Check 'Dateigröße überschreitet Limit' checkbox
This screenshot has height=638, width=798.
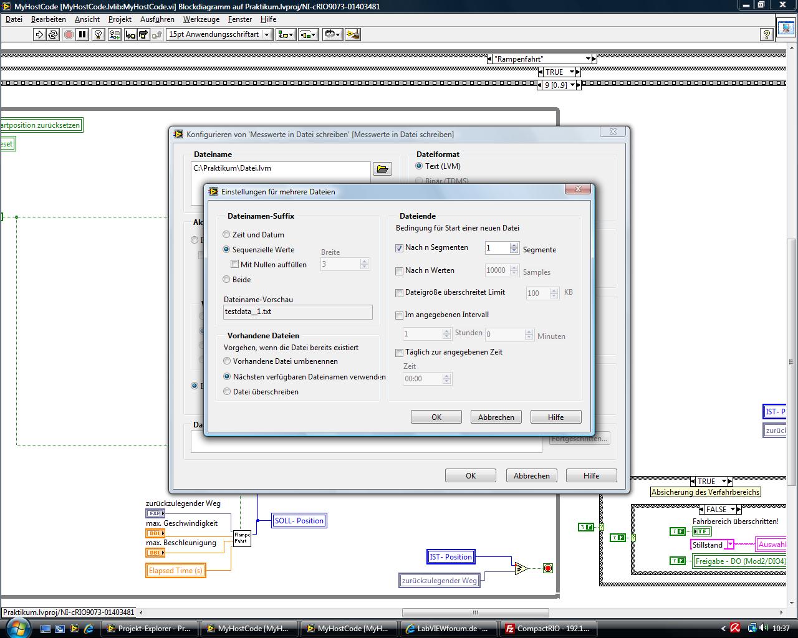[x=400, y=293]
